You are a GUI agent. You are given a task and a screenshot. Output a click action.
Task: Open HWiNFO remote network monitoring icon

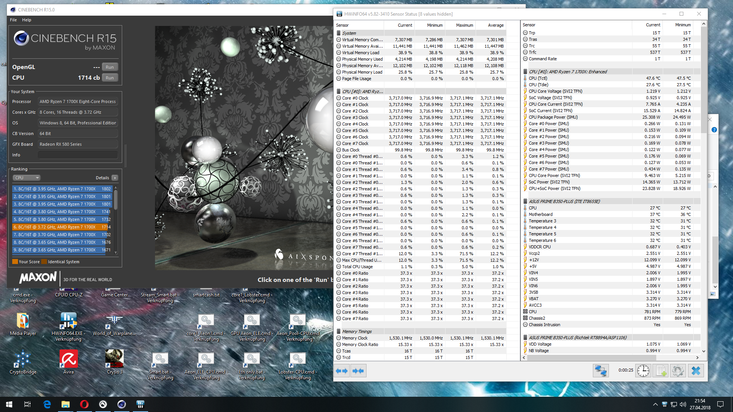click(601, 371)
